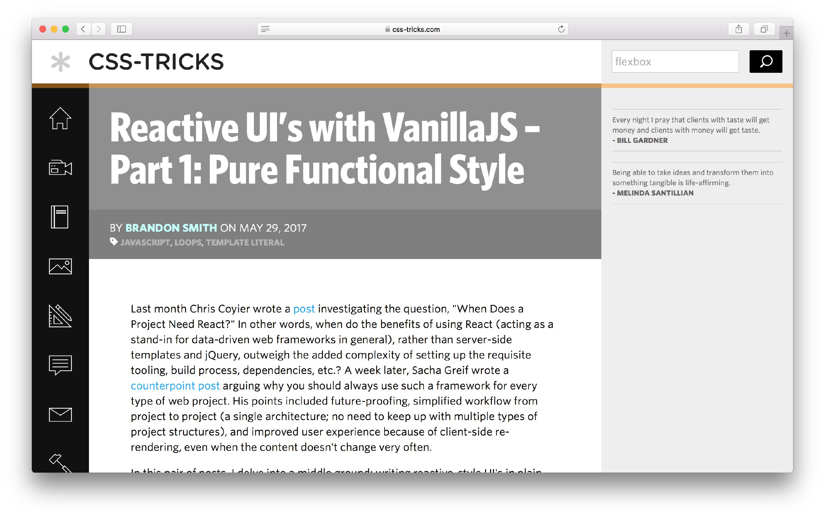825x518 pixels.
Task: Click Reader view icon in address bar
Action: (265, 29)
